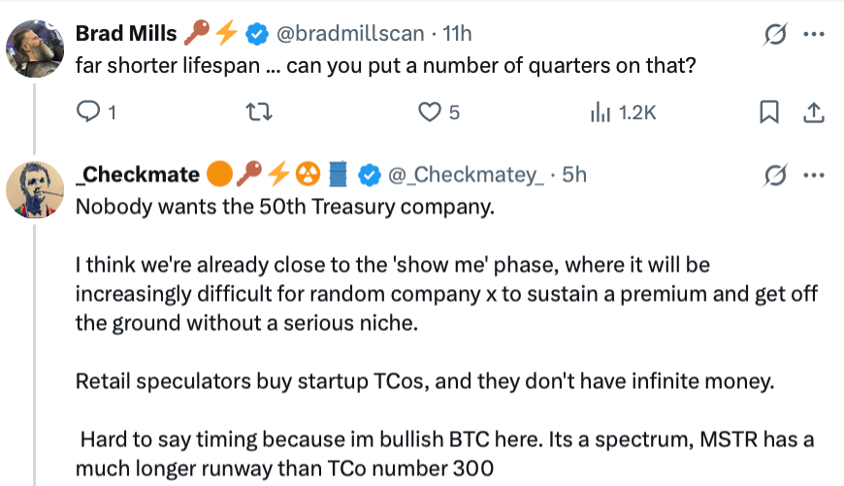Open more options for Brad Mills' tweet
844x486 pixels.
coord(815,34)
